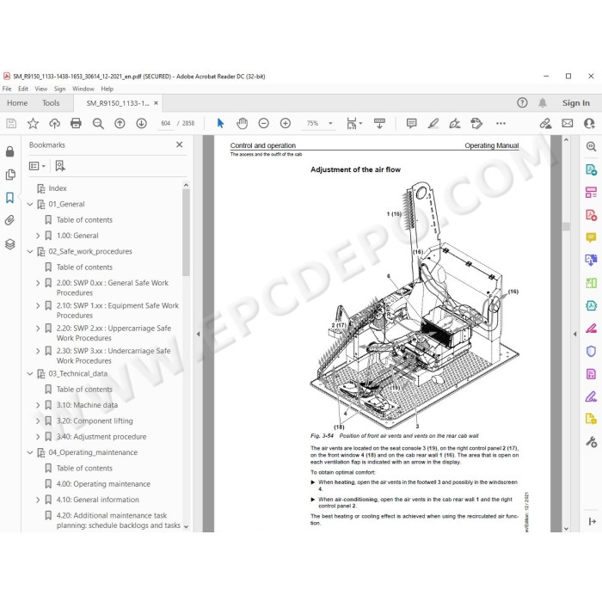Screen dimensions: 602x602
Task: Expand 1.00: General bookmark
Action: 38,236
